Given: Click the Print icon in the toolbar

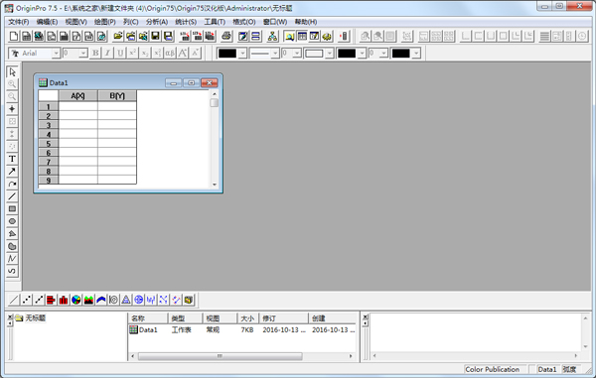Looking at the screenshot, I should pyautogui.click(x=226, y=36).
